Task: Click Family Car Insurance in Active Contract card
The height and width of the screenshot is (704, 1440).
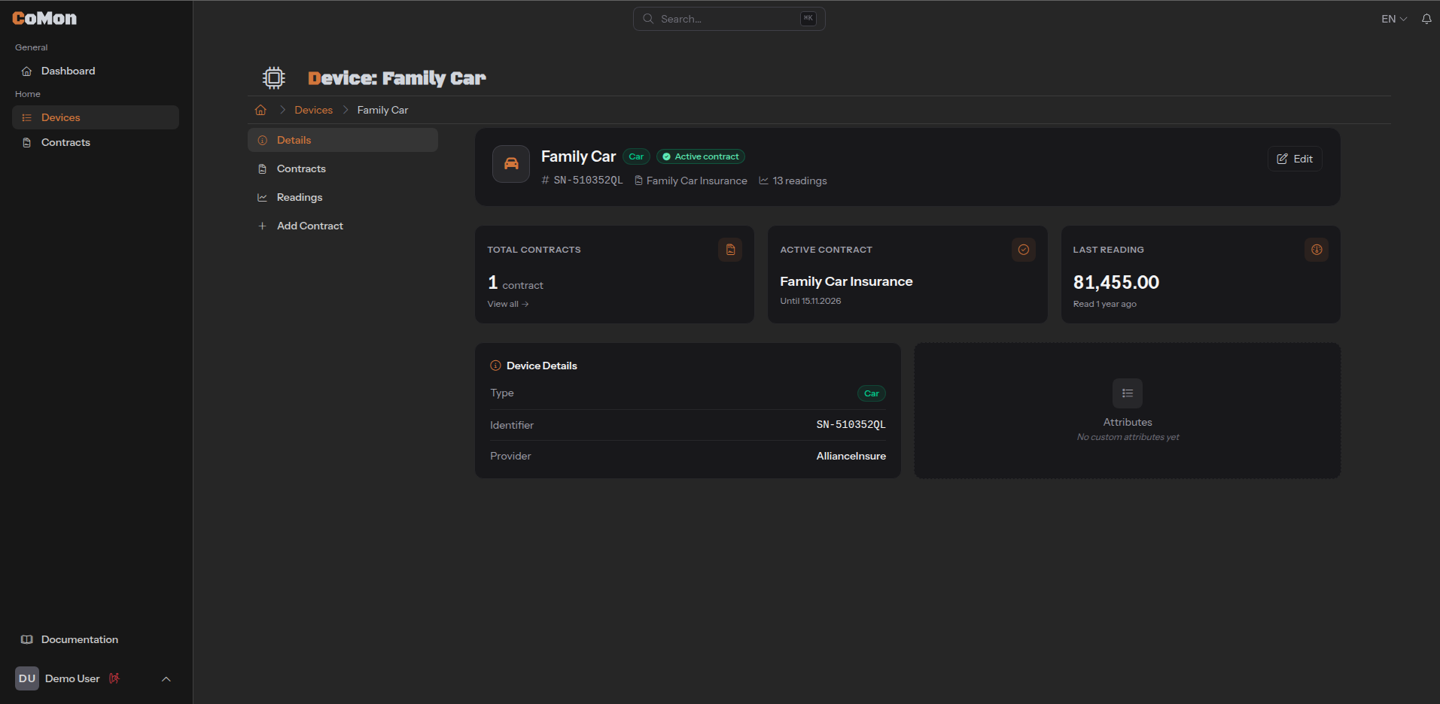Action: (x=846, y=281)
